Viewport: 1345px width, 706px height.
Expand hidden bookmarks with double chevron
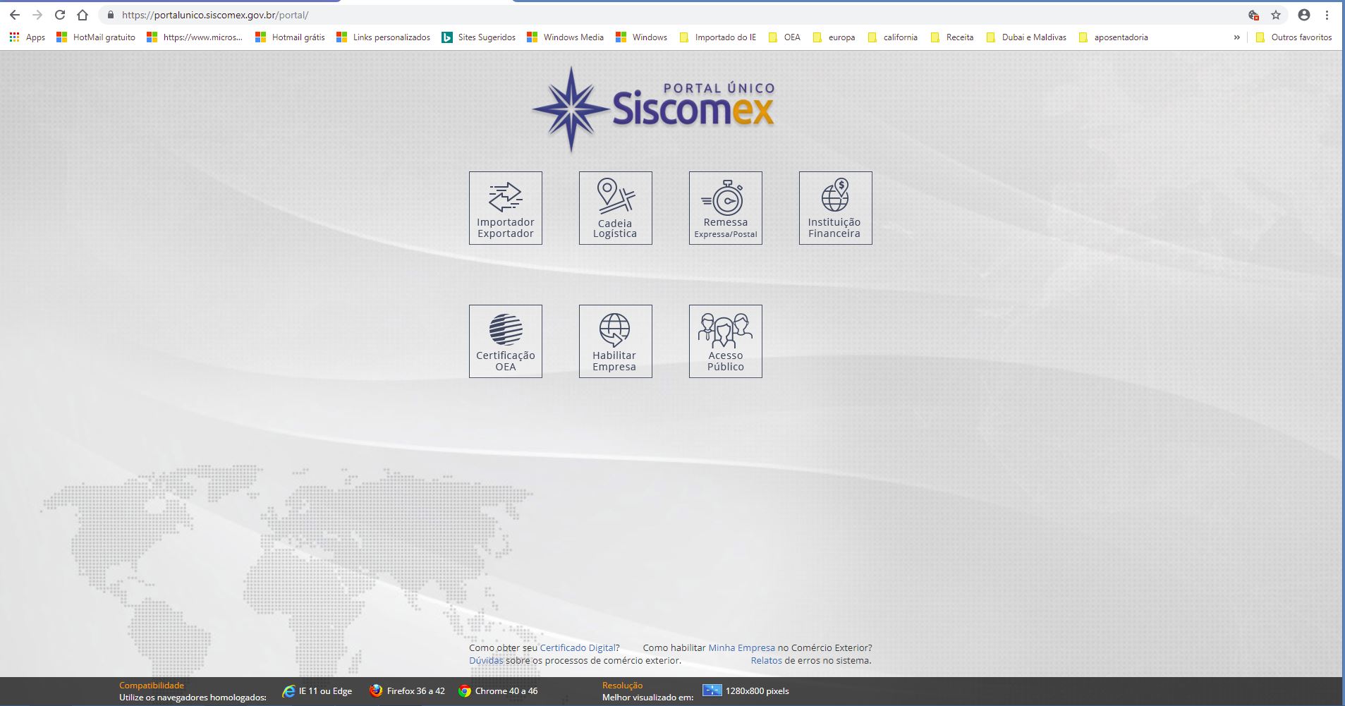click(x=1236, y=37)
